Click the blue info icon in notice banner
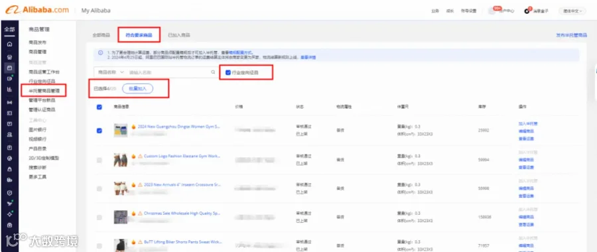This screenshot has width=597, height=252. pos(101,52)
